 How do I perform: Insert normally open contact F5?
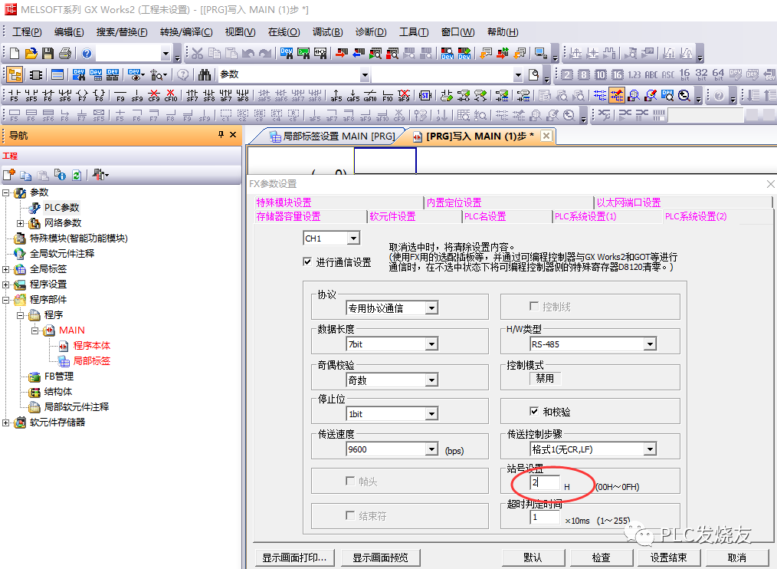(14, 96)
